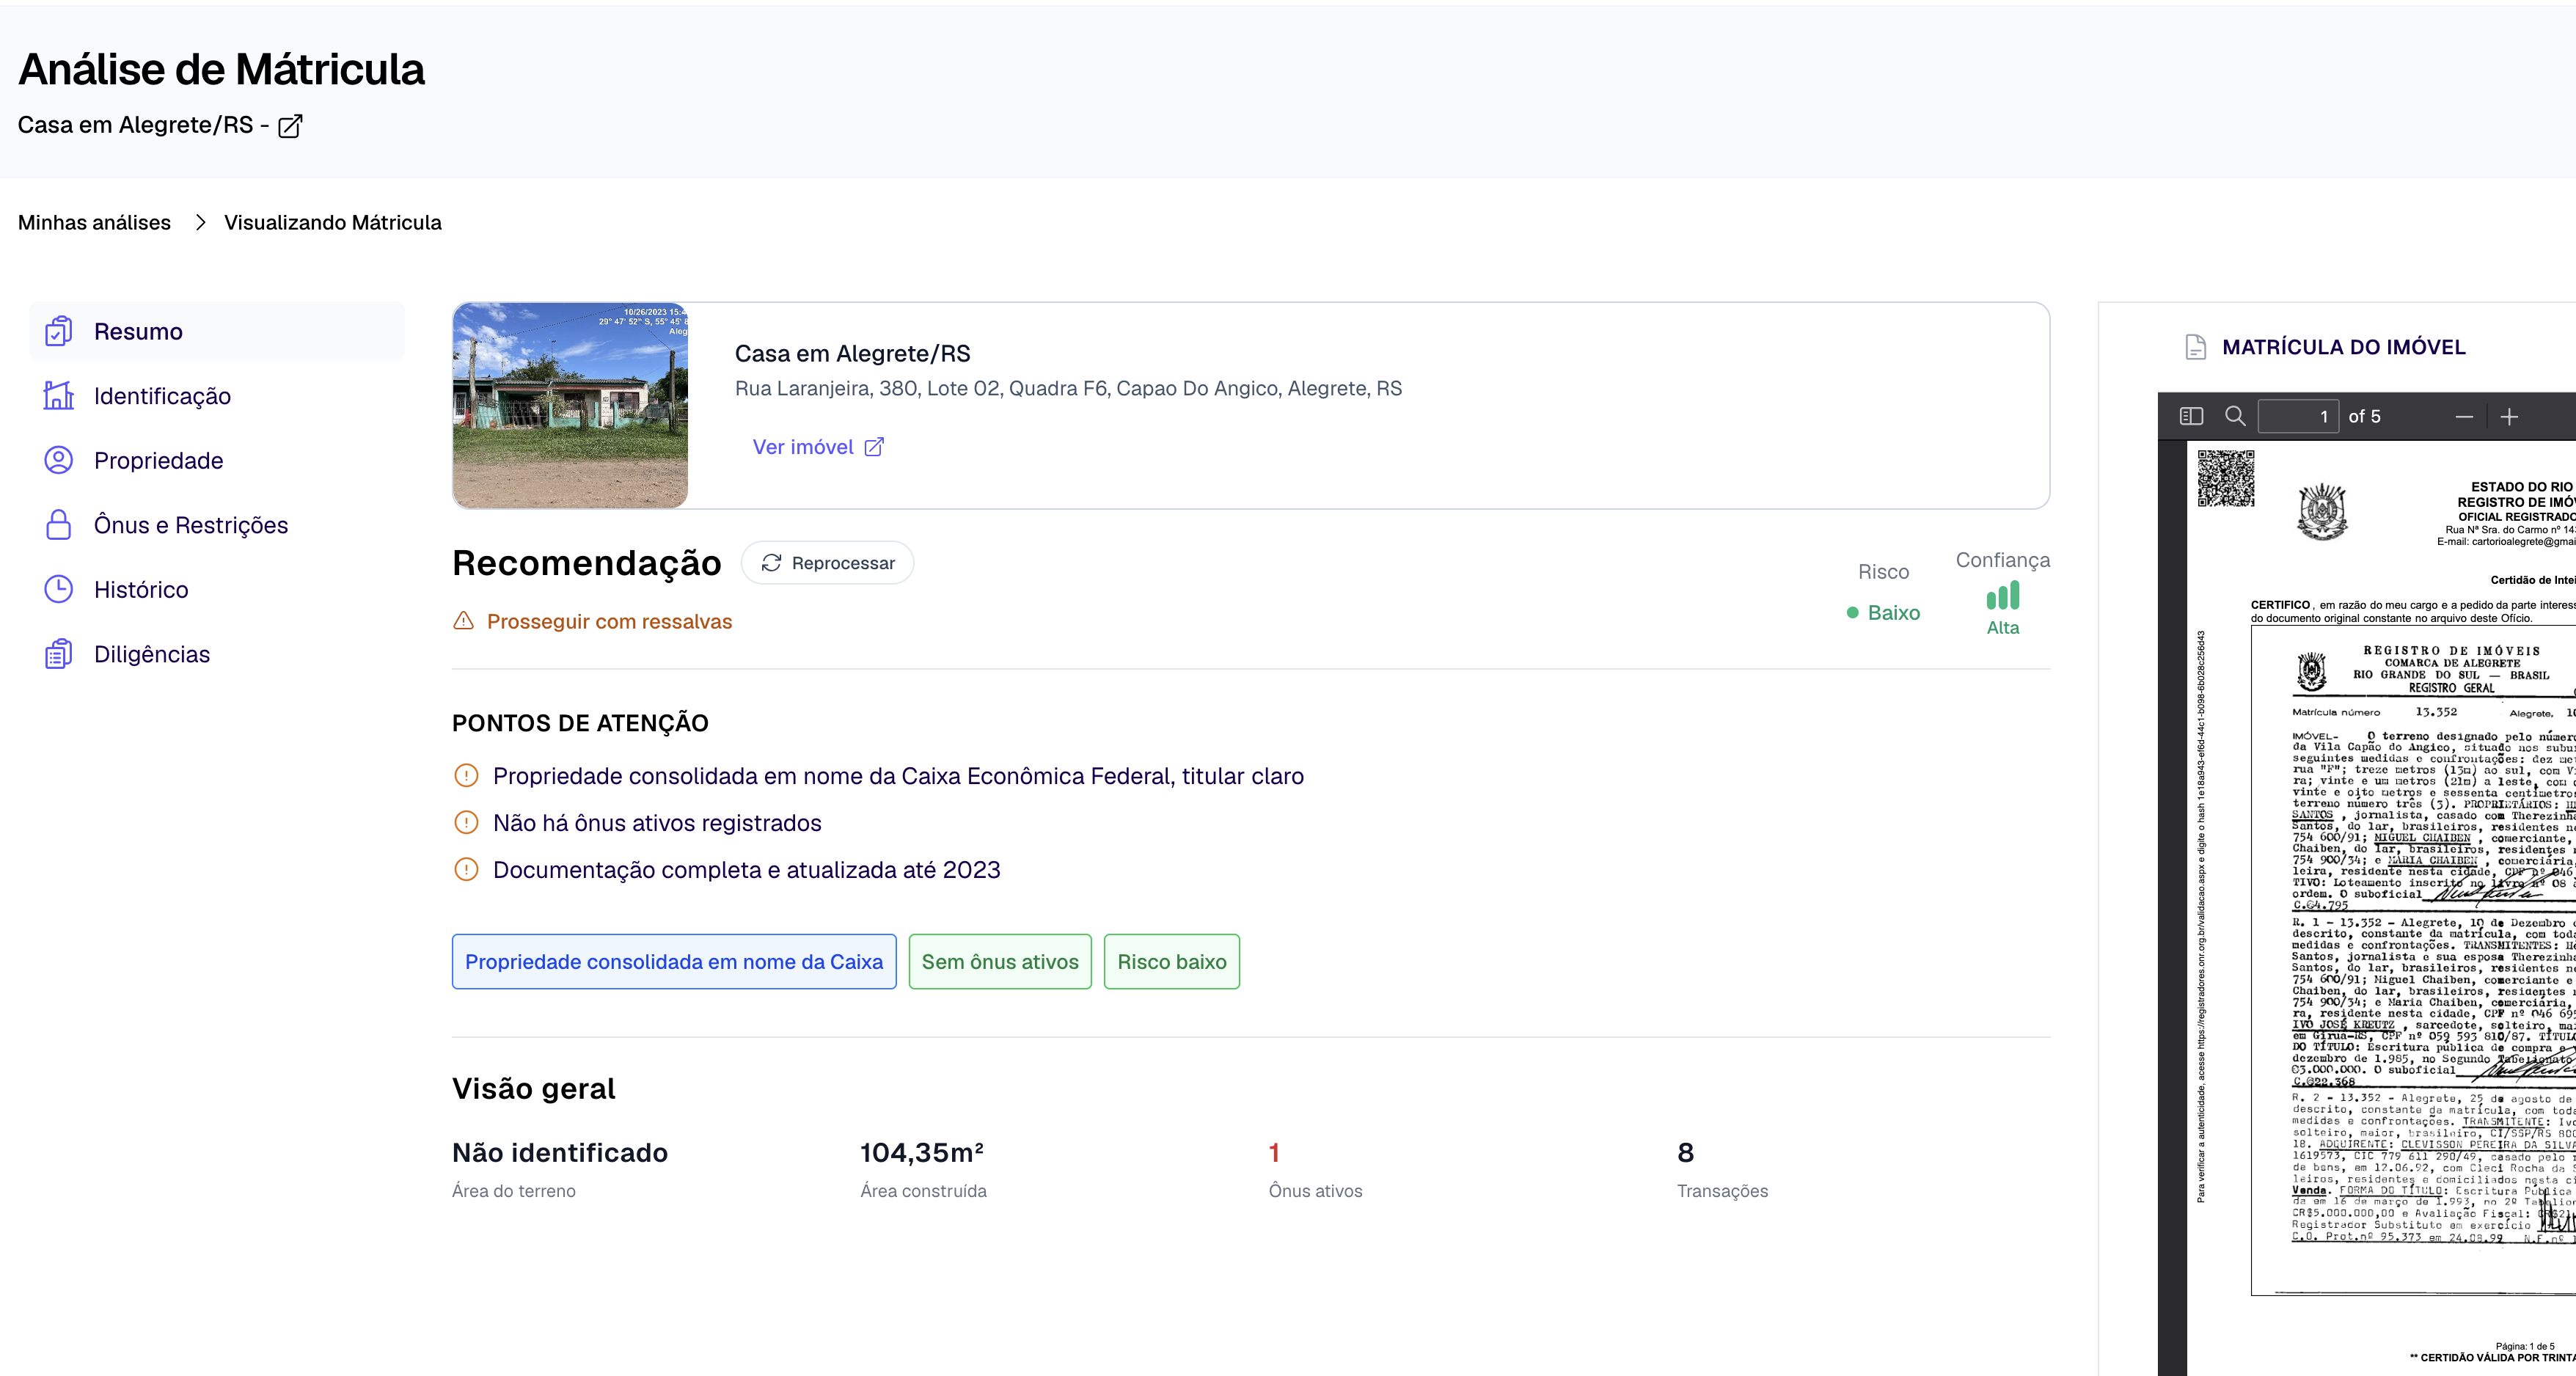Click the Confiança Alta bars indicator
Screen dimensions: 2576x1376
[2003, 596]
